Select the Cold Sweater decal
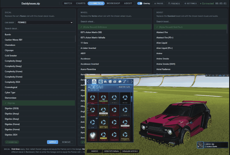 (x=39, y=56)
